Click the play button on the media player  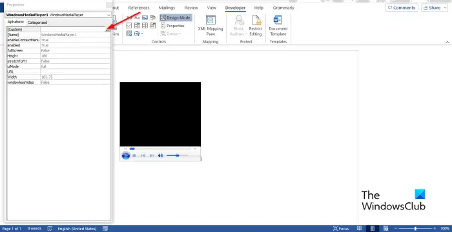(x=126, y=156)
